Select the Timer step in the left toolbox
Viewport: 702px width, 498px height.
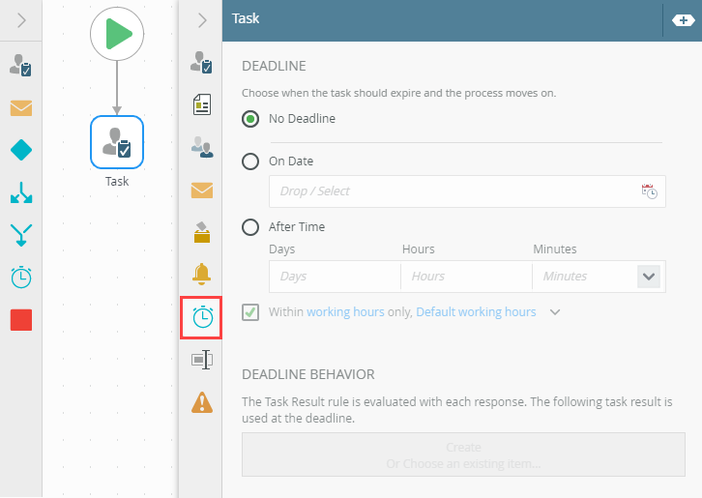(21, 278)
